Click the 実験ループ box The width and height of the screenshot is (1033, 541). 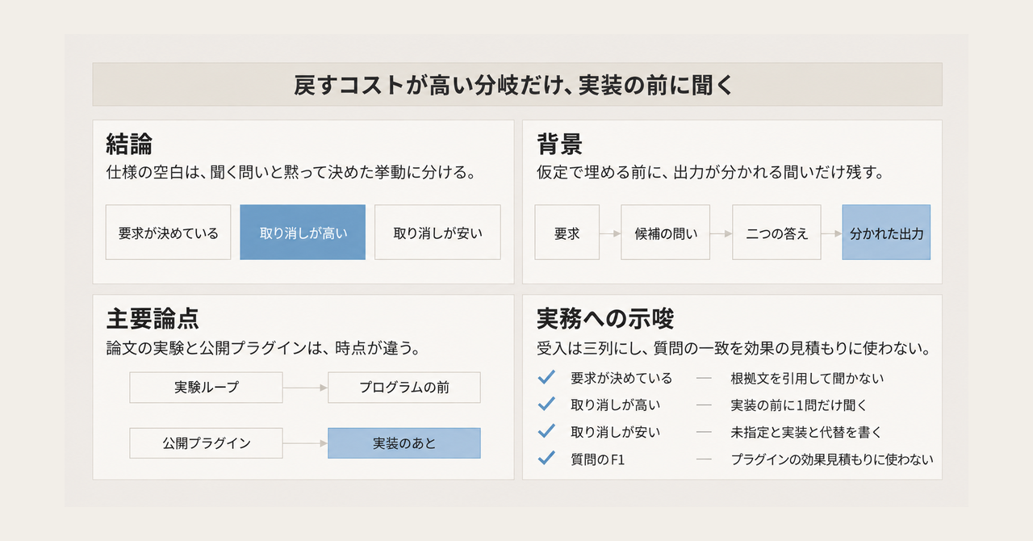click(206, 388)
